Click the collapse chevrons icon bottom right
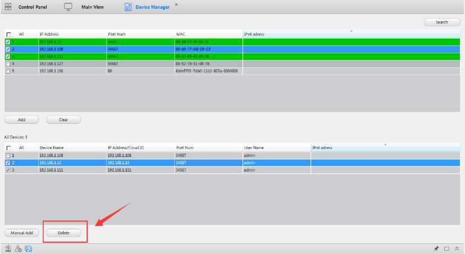The width and height of the screenshot is (465, 254). tap(458, 248)
